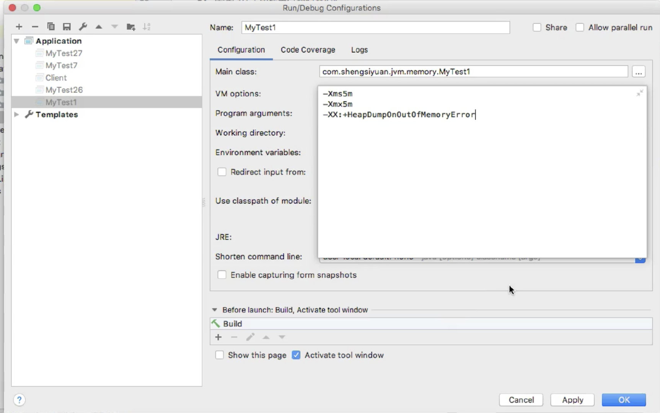Viewport: 660px width, 413px height.
Task: Move configuration up in the list
Action: coord(99,27)
